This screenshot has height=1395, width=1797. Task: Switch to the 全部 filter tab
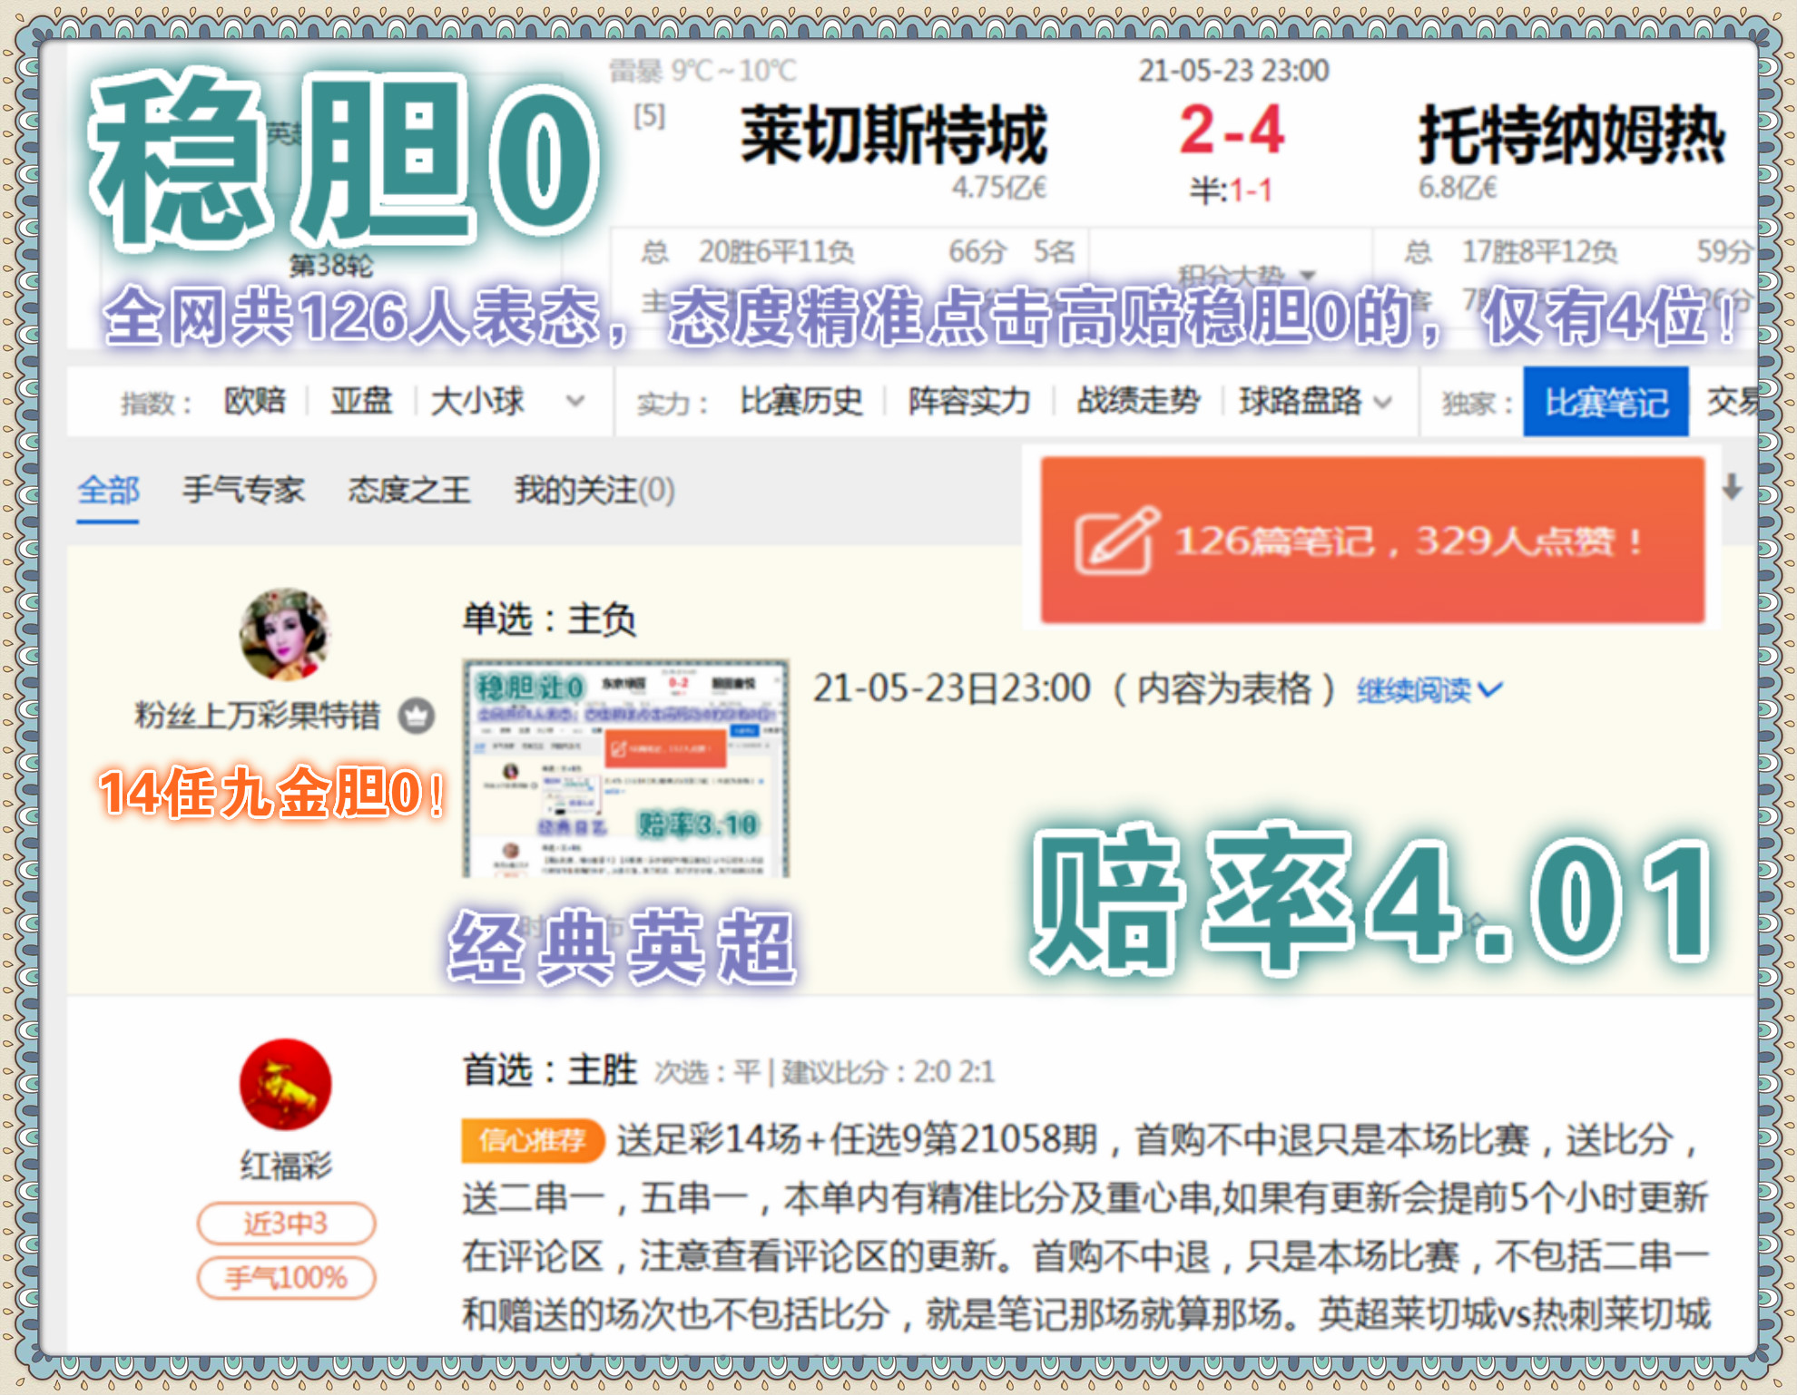pos(108,491)
